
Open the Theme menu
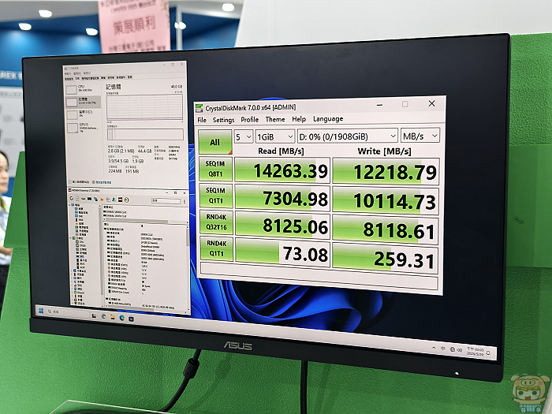click(x=275, y=119)
